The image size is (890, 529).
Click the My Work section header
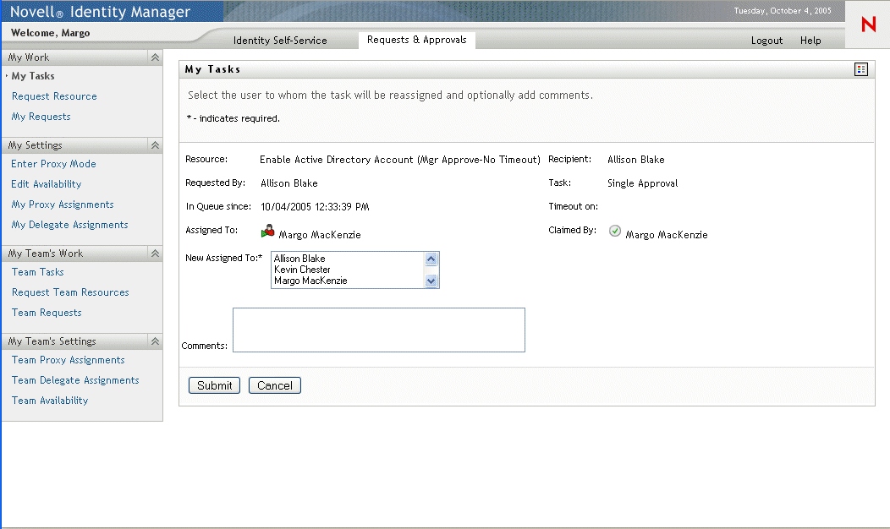pyautogui.click(x=82, y=57)
